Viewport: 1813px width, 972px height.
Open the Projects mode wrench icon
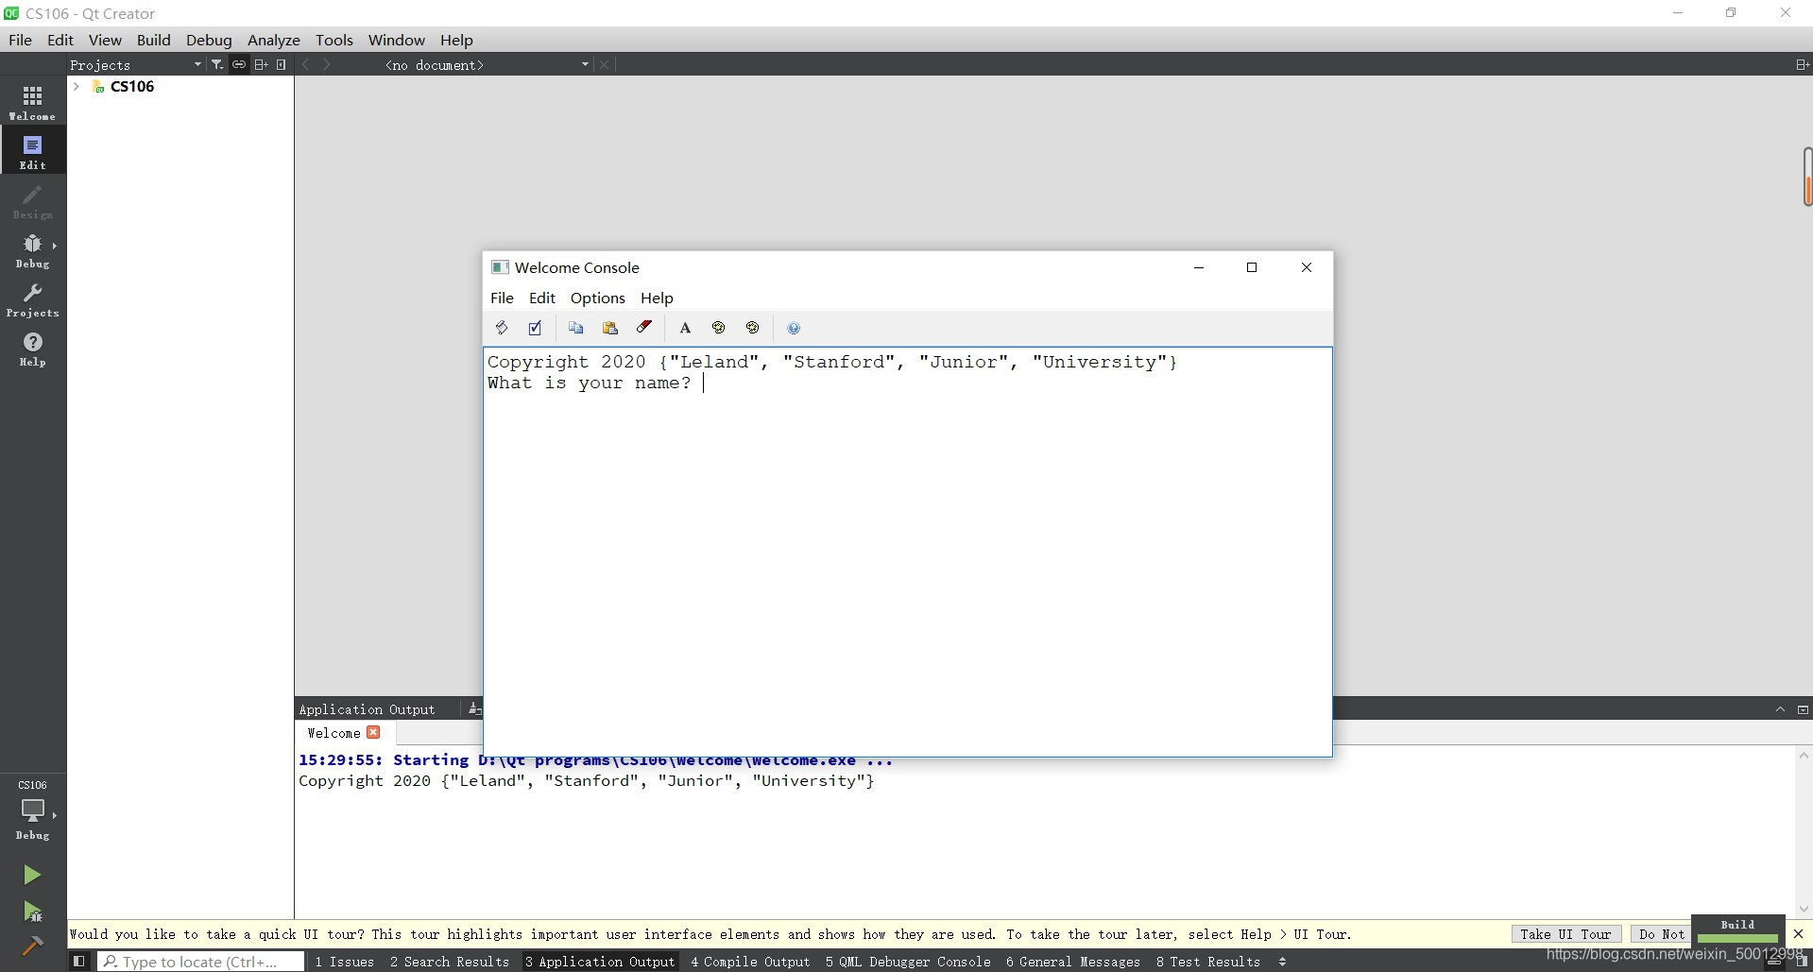32,298
